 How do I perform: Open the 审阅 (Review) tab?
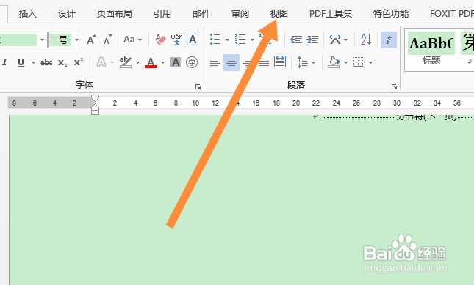pos(240,14)
